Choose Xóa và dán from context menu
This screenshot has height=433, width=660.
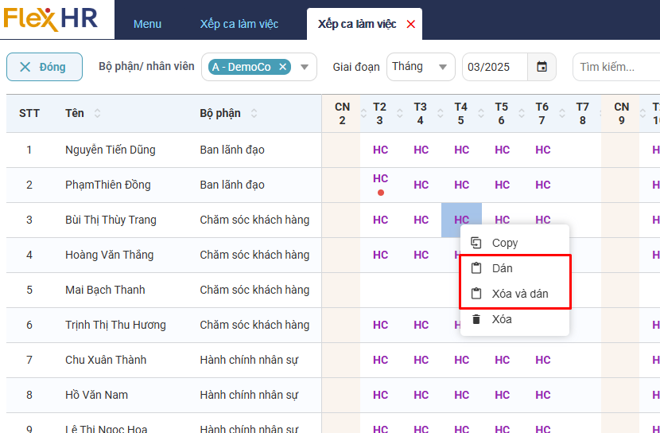[514, 294]
